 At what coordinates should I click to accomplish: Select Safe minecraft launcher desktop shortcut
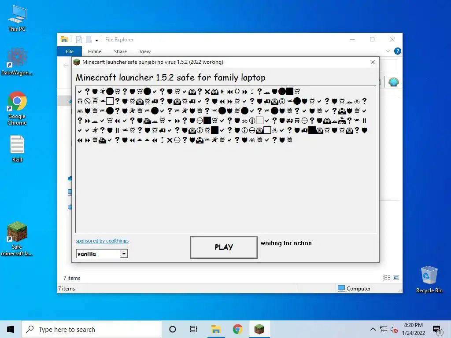tap(17, 239)
